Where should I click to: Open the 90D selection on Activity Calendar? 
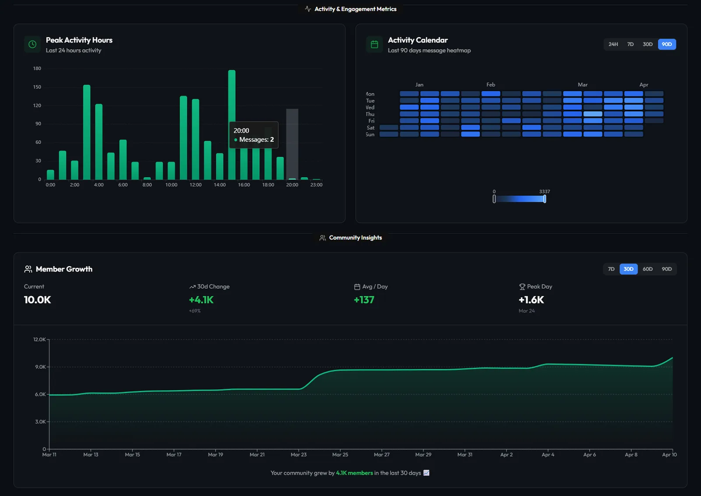click(x=666, y=44)
